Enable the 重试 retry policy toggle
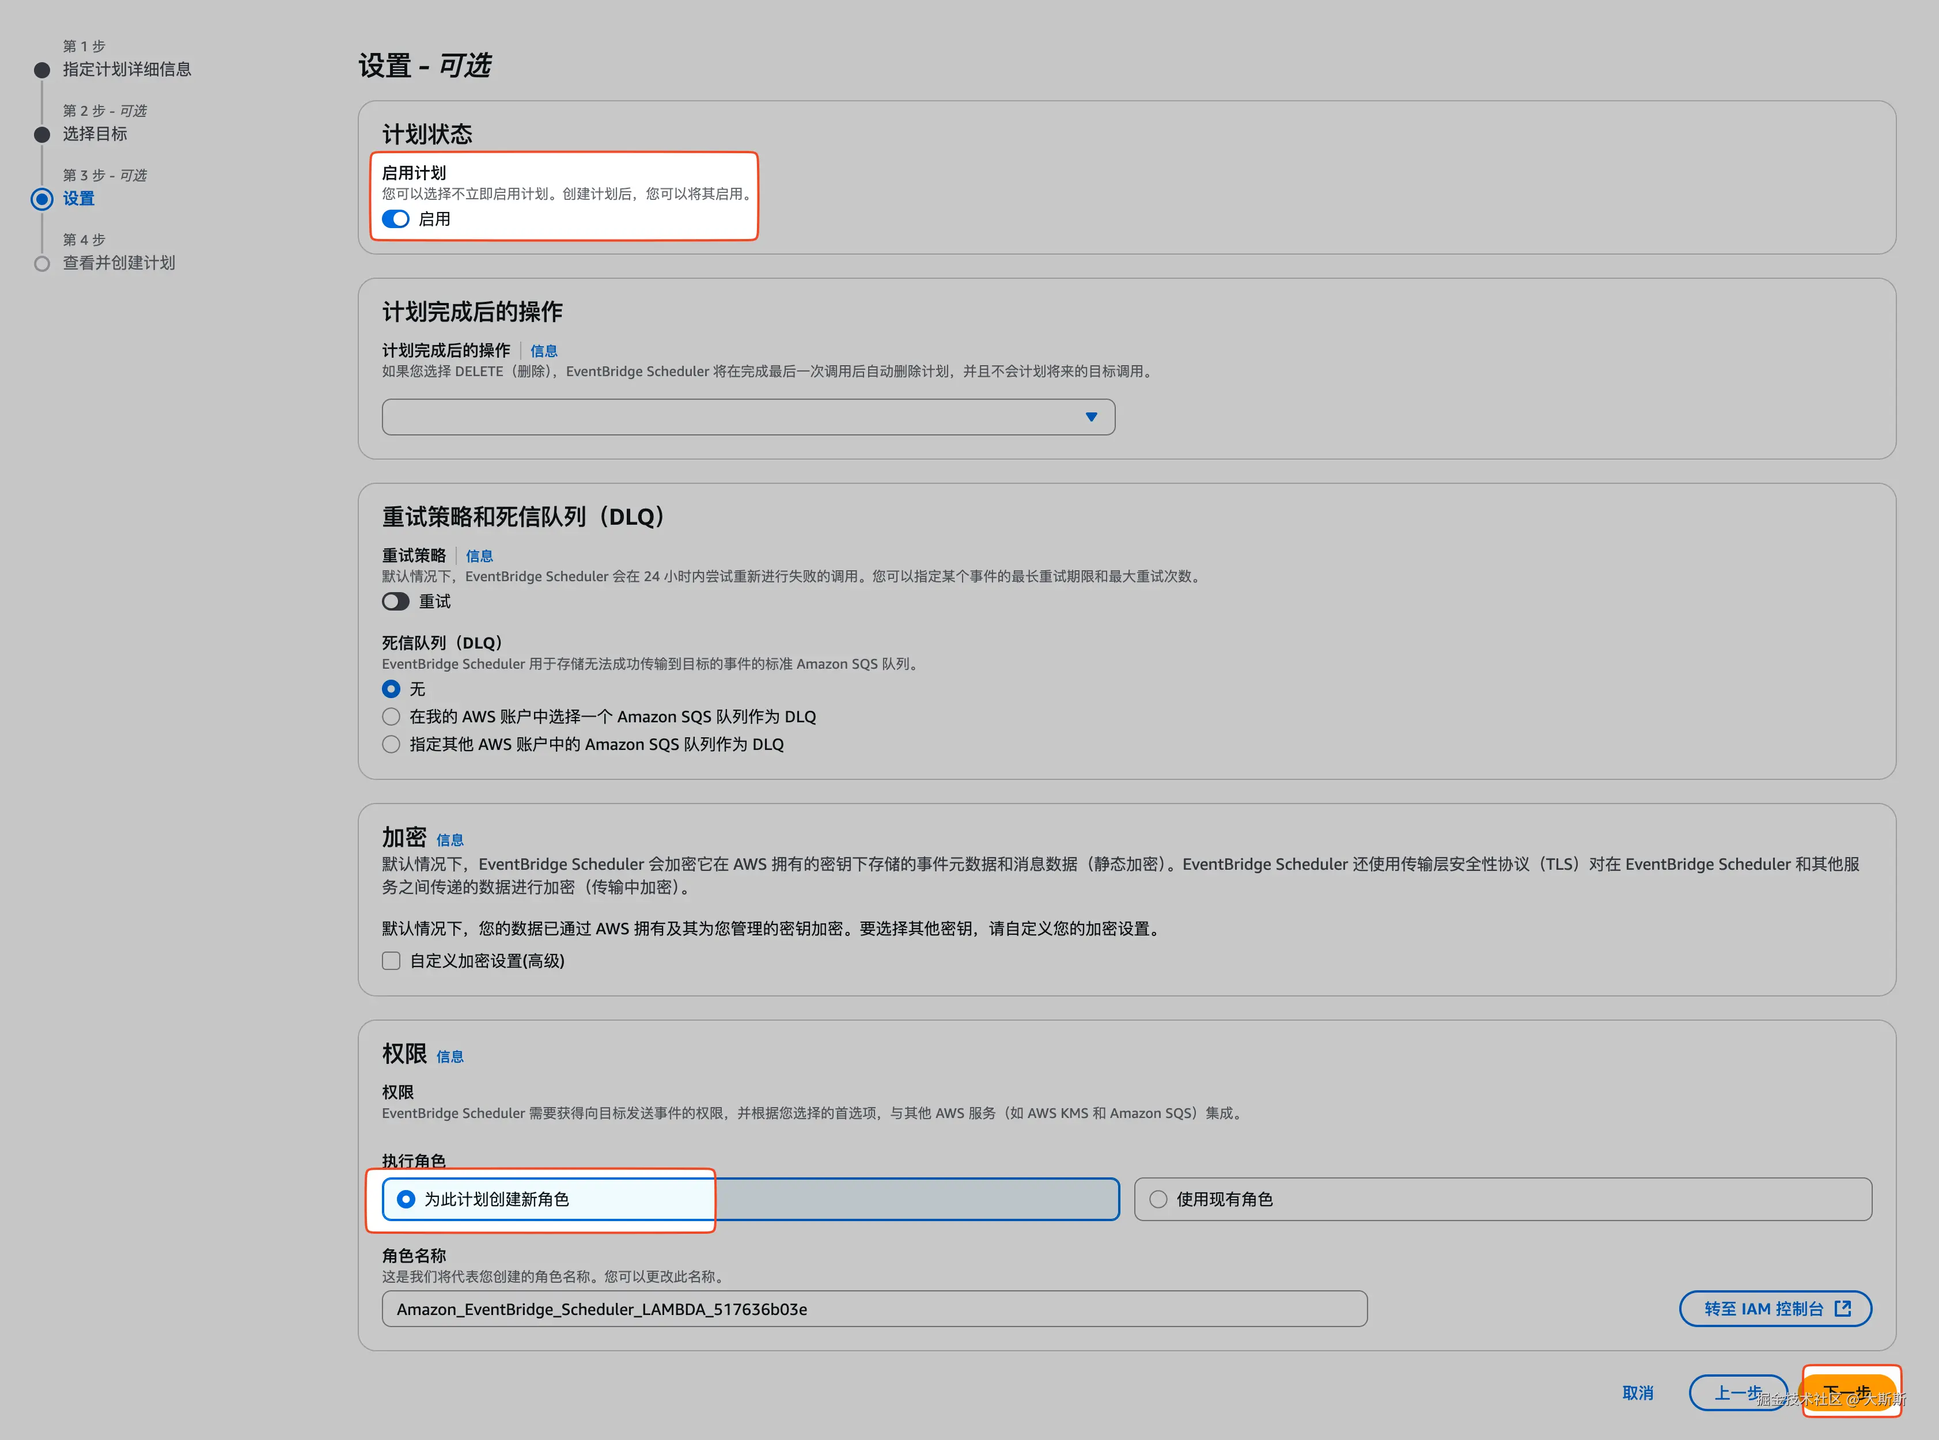 pos(396,601)
